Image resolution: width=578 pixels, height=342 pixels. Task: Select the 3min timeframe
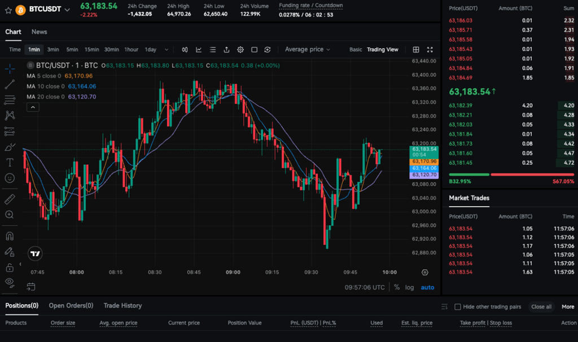click(53, 50)
